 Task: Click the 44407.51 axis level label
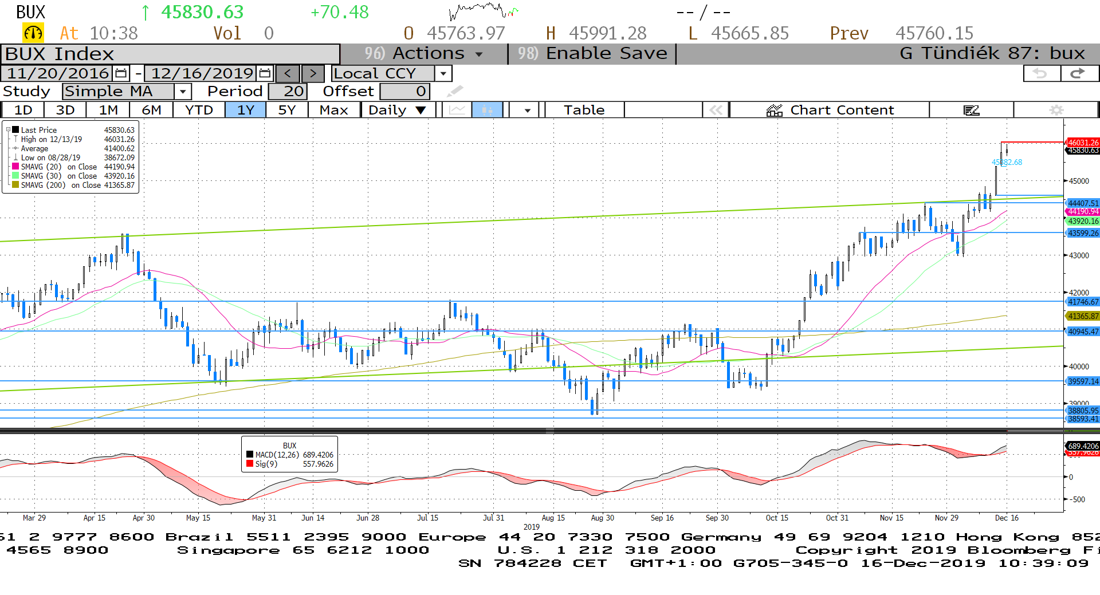[1082, 203]
